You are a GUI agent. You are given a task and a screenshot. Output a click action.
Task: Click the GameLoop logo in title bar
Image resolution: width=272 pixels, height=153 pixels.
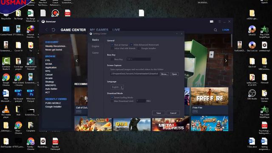43,22
